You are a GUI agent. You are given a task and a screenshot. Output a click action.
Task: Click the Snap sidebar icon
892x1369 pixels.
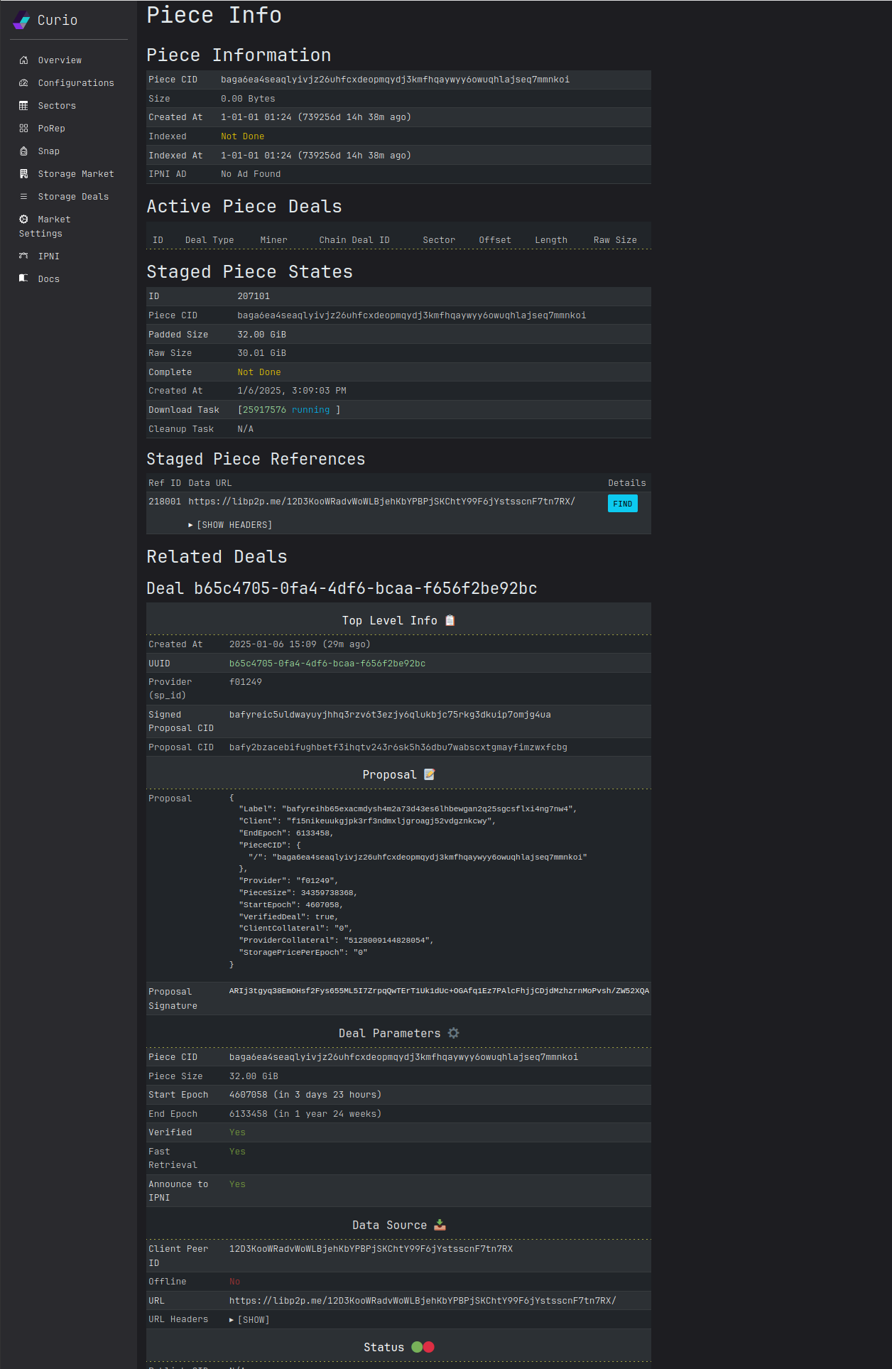tap(23, 151)
